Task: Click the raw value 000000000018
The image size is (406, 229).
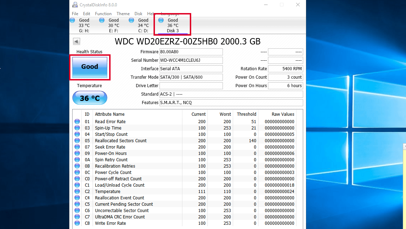Action: coord(279,185)
